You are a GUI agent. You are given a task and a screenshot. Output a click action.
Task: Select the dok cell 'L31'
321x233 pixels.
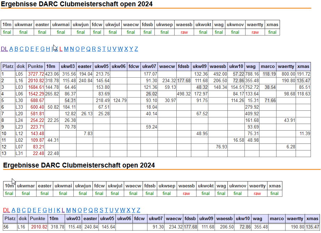pyautogui.click(x=21, y=153)
